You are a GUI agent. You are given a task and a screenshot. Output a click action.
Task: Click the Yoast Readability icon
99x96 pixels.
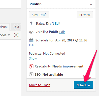[31, 66]
